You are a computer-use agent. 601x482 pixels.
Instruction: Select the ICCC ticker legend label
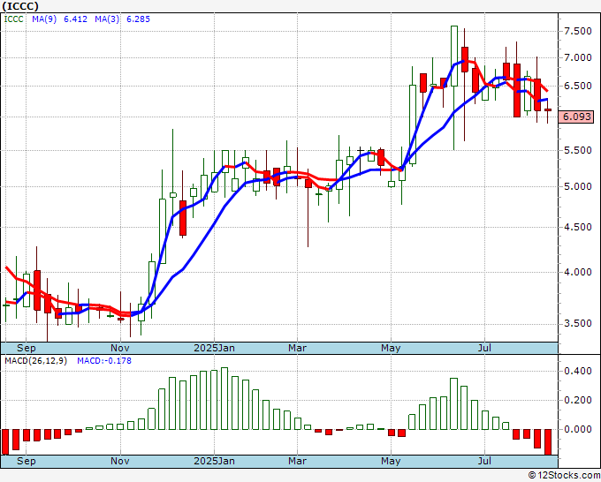14,19
